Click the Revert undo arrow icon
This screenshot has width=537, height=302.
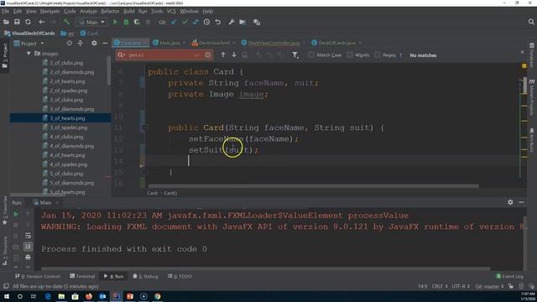218,22
